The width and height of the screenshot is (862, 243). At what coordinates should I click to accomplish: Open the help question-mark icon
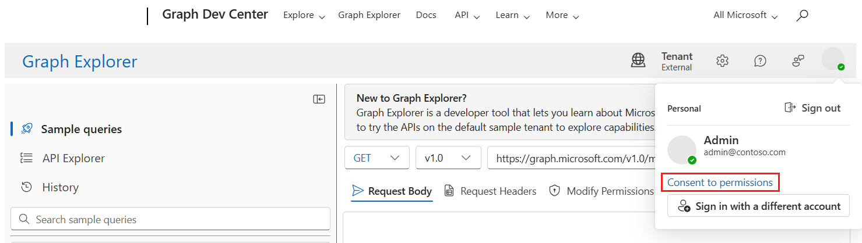coord(760,60)
